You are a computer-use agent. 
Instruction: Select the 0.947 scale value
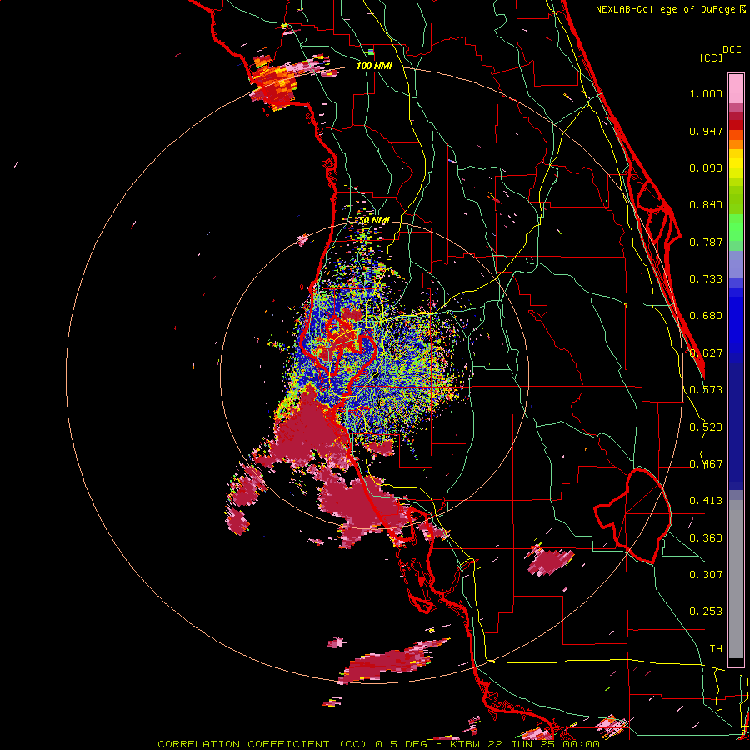click(706, 131)
